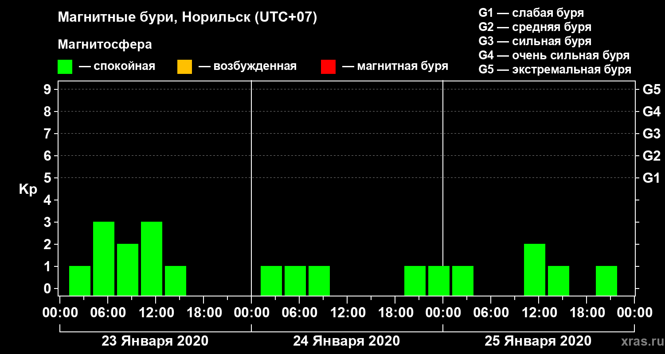Click the last green bar on 25 January
Viewport: 665px width, 354px height.
[x=606, y=281]
